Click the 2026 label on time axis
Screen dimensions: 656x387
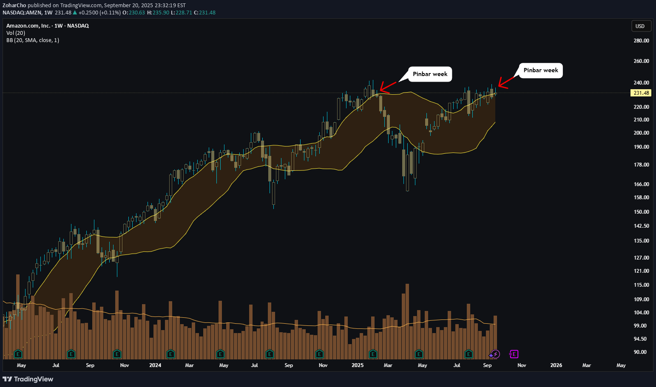point(556,365)
